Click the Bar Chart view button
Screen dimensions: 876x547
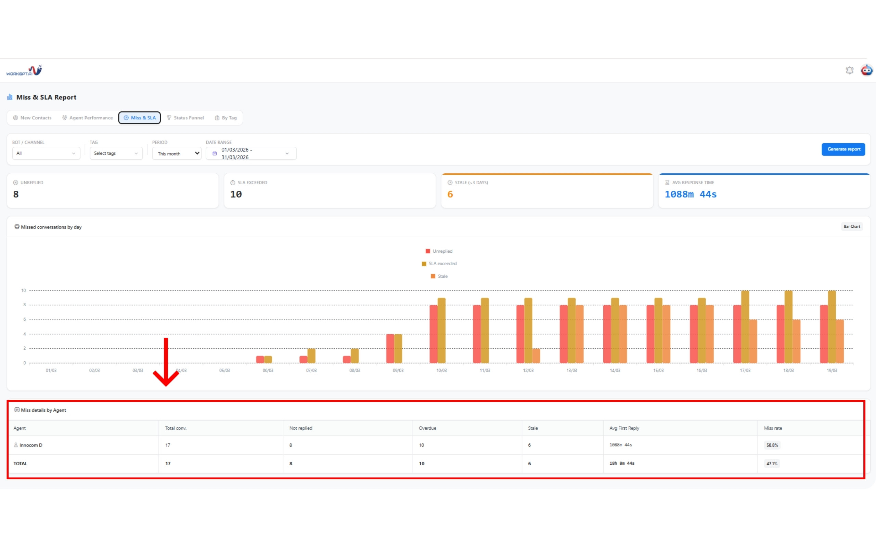(x=851, y=226)
